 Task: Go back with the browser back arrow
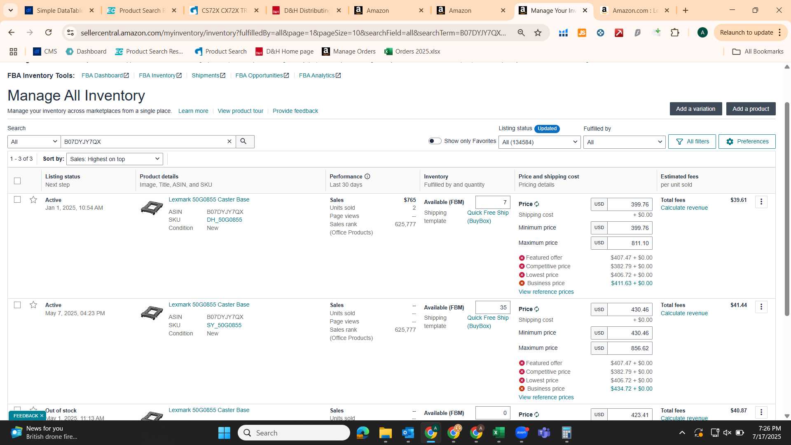12,33
